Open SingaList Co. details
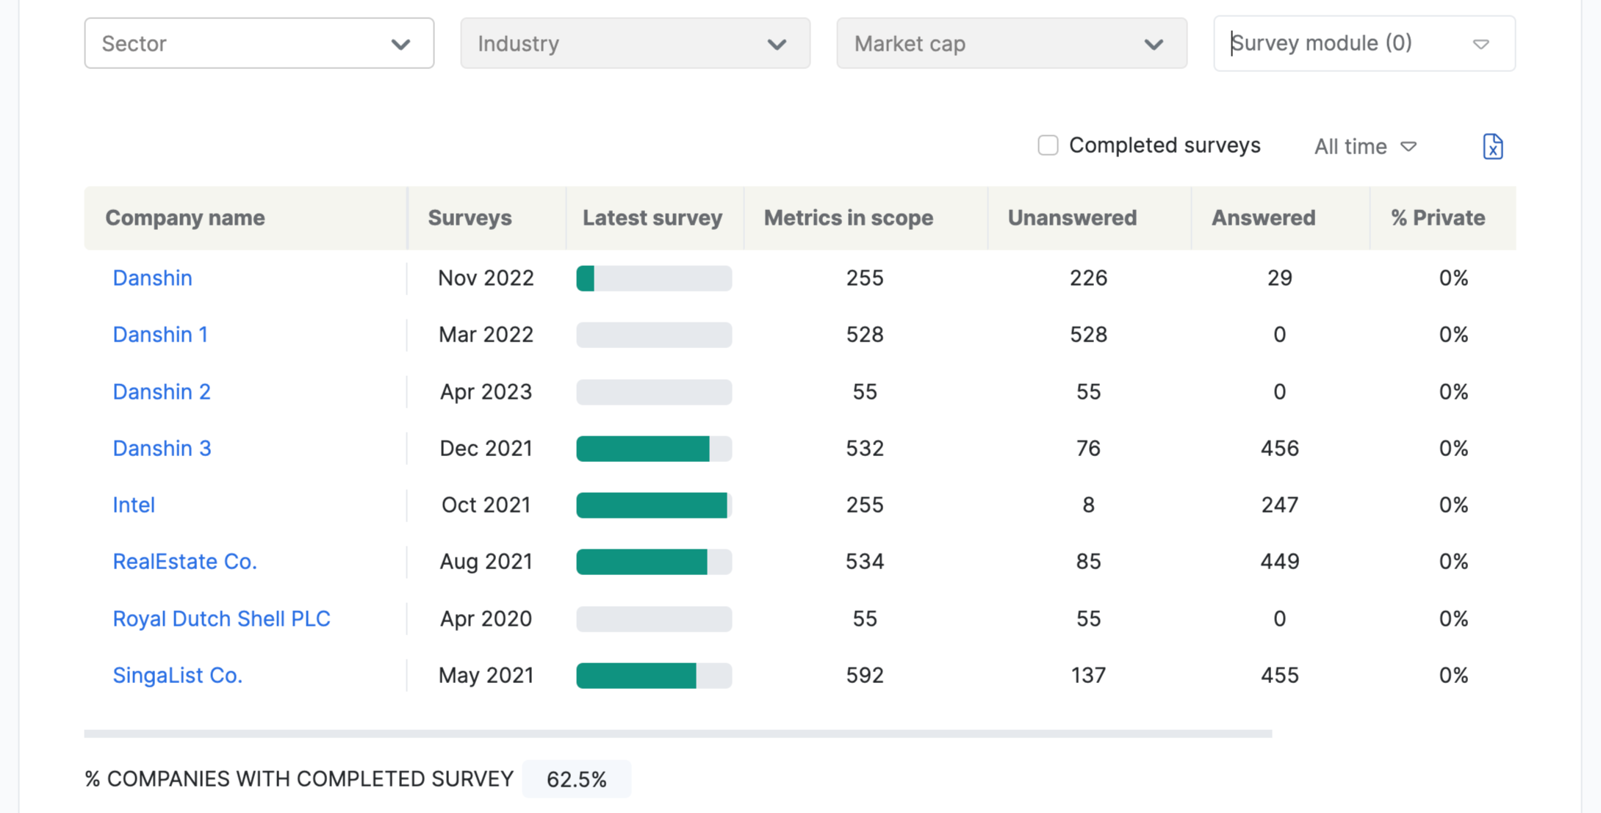 (177, 675)
